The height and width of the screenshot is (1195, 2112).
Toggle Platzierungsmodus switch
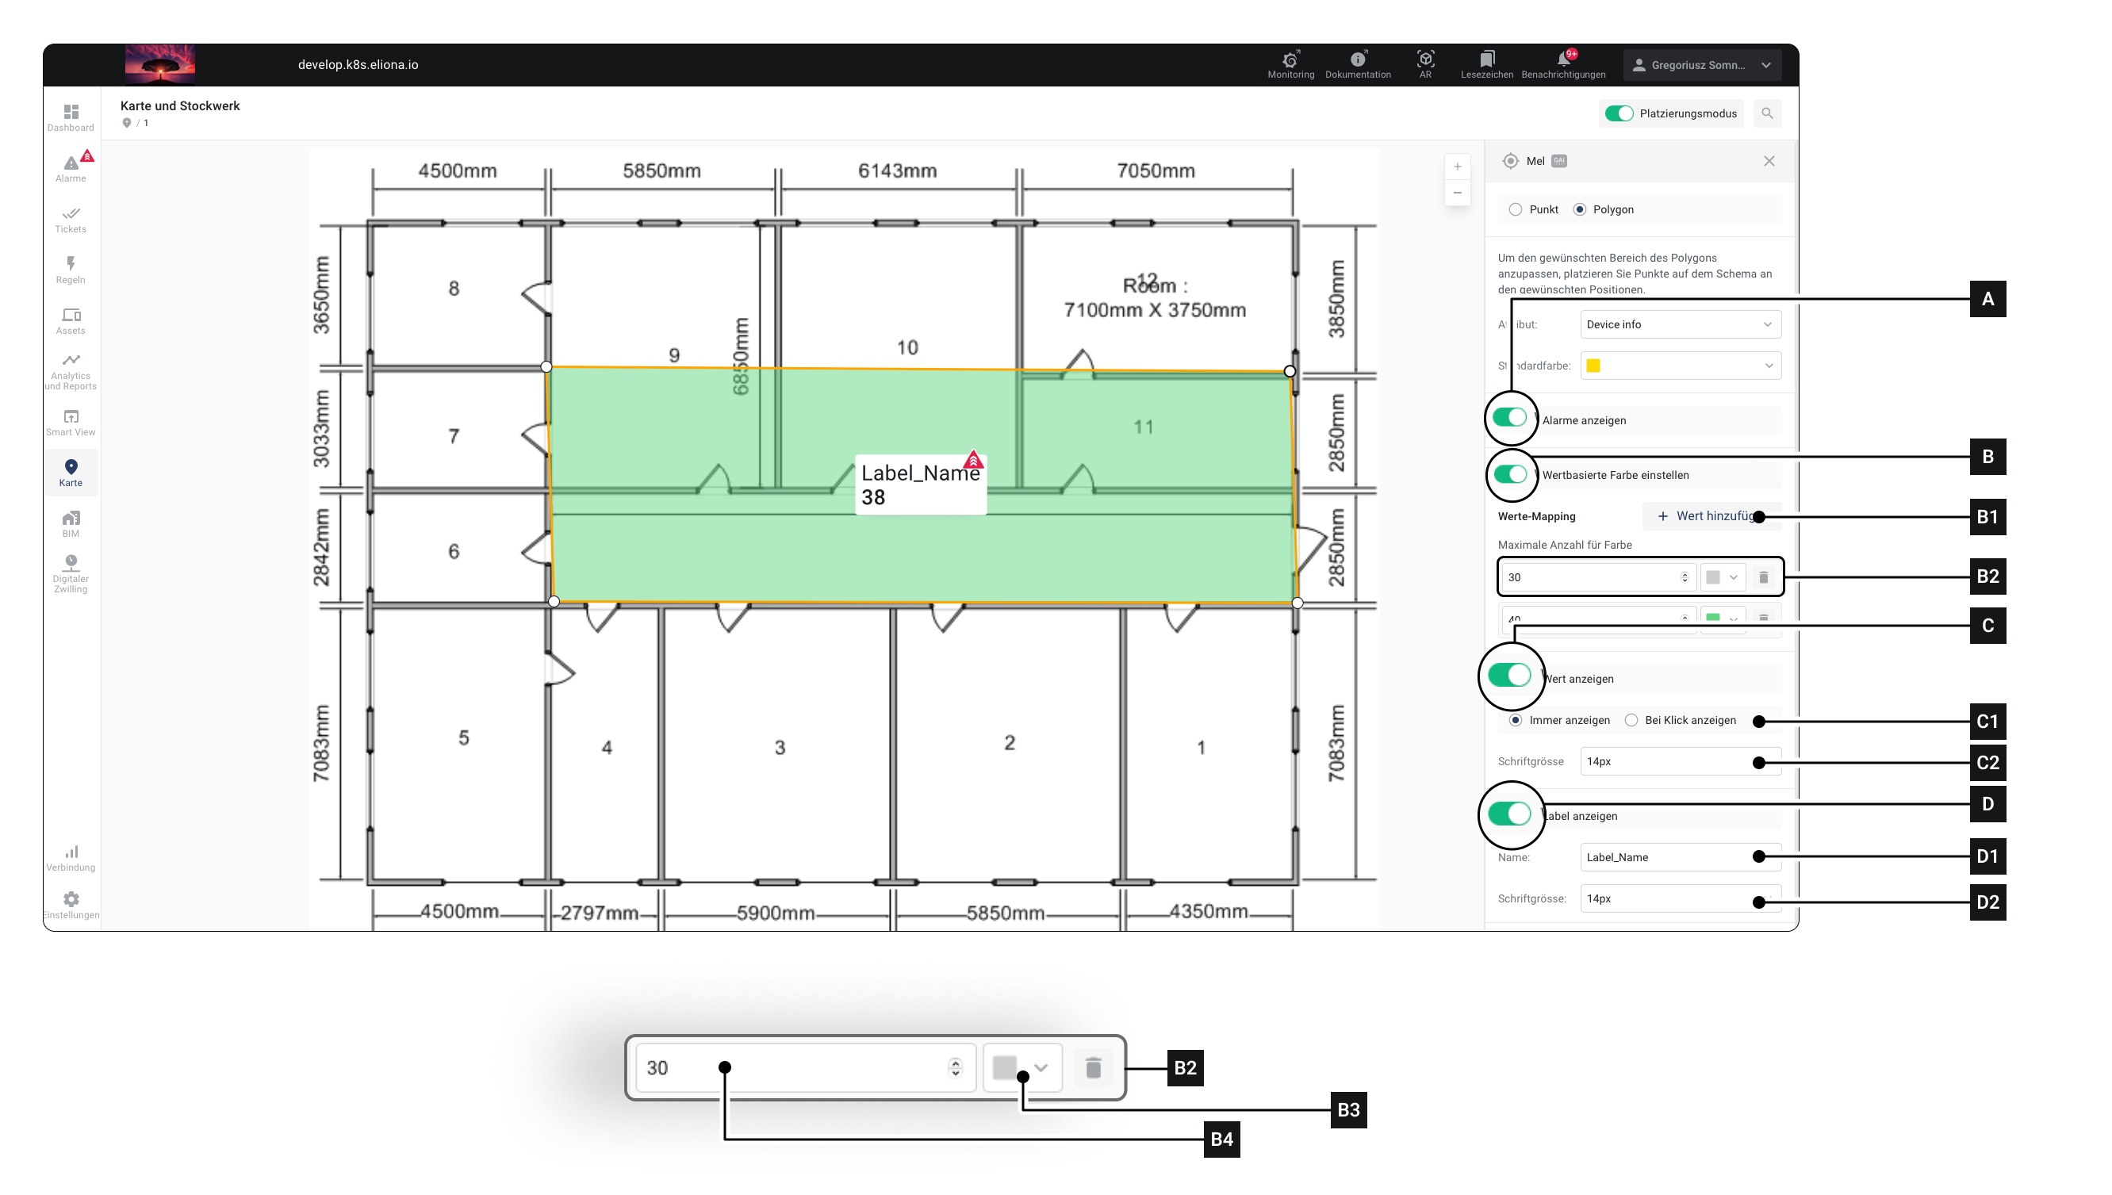1619,113
